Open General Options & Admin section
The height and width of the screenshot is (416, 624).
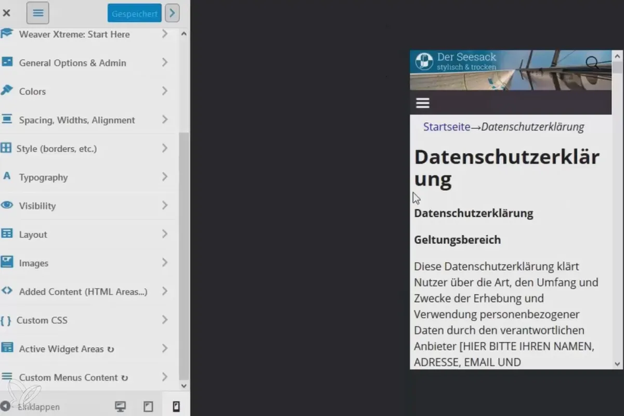point(89,62)
